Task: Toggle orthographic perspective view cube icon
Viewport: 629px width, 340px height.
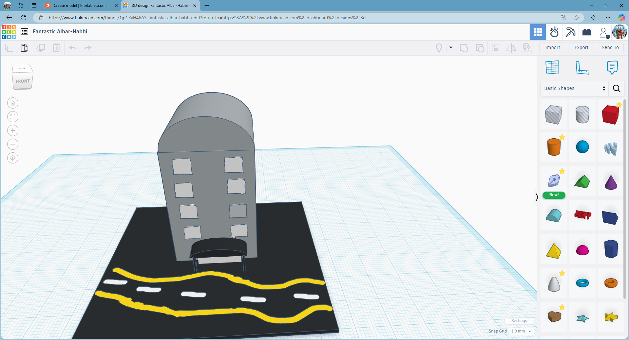Action: point(13,158)
